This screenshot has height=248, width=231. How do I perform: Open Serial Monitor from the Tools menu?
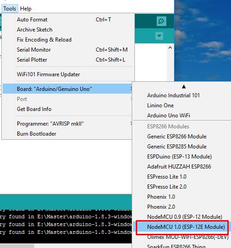pos(68,50)
